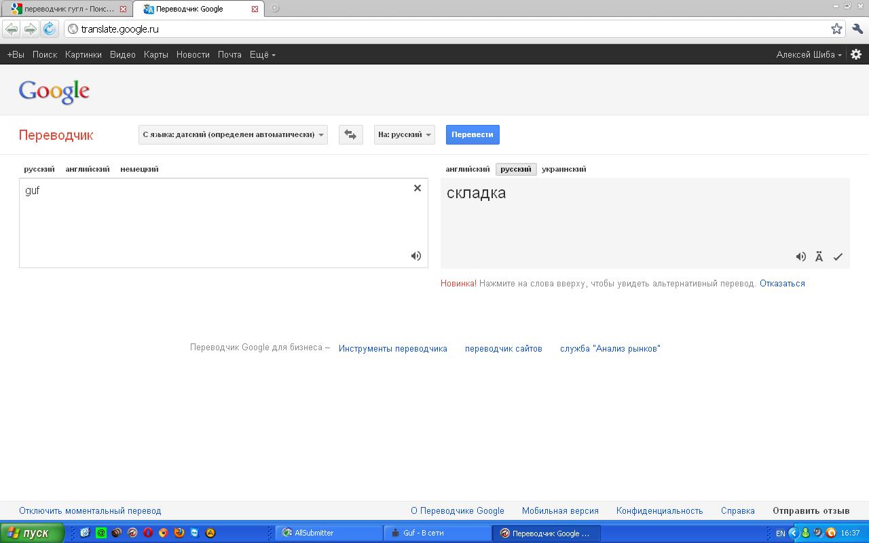Screen dimensions: 869x543
Task: Switch to AllSubmitter taskbar window
Action: 329,533
